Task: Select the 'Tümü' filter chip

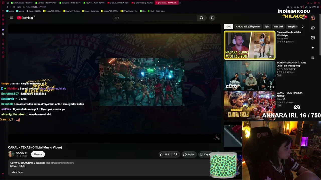Action: click(228, 26)
